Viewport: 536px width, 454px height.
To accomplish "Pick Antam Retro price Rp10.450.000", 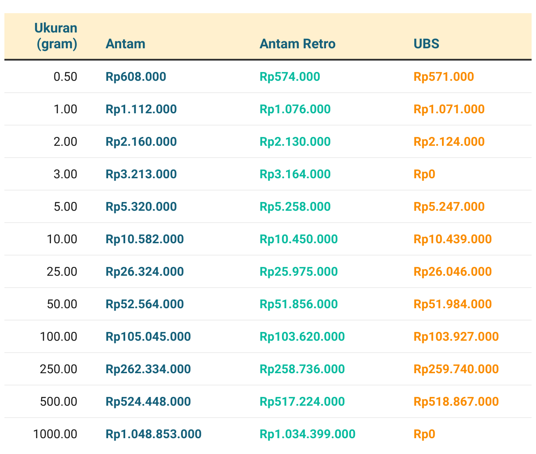I will pos(299,239).
